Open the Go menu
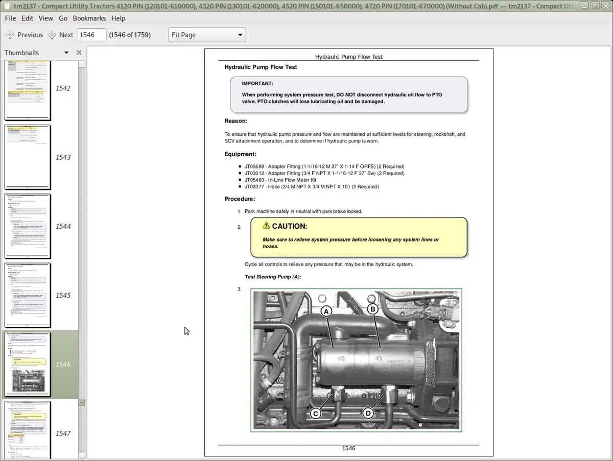This screenshot has width=613, height=461. click(63, 18)
